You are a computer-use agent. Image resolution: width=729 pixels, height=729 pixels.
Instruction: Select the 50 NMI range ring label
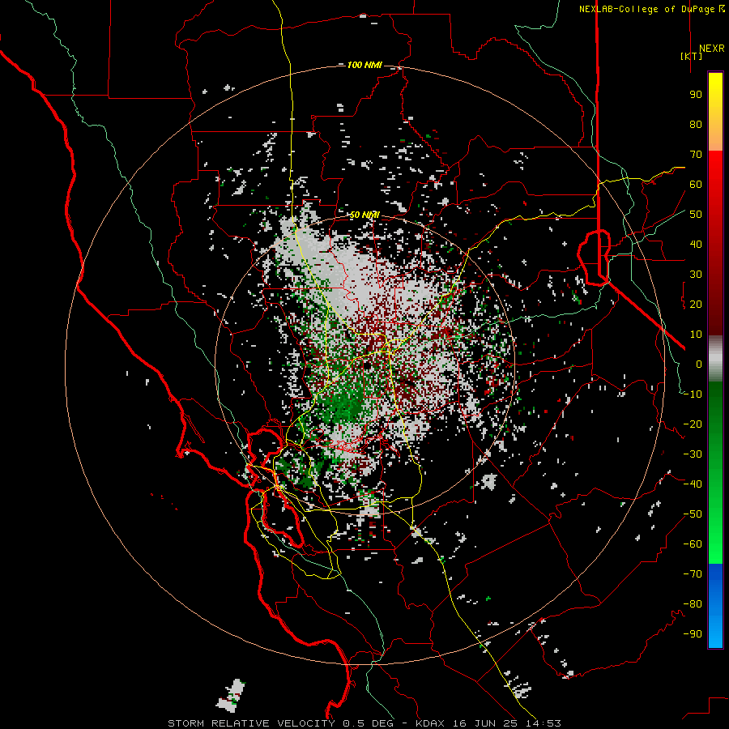coord(364,215)
